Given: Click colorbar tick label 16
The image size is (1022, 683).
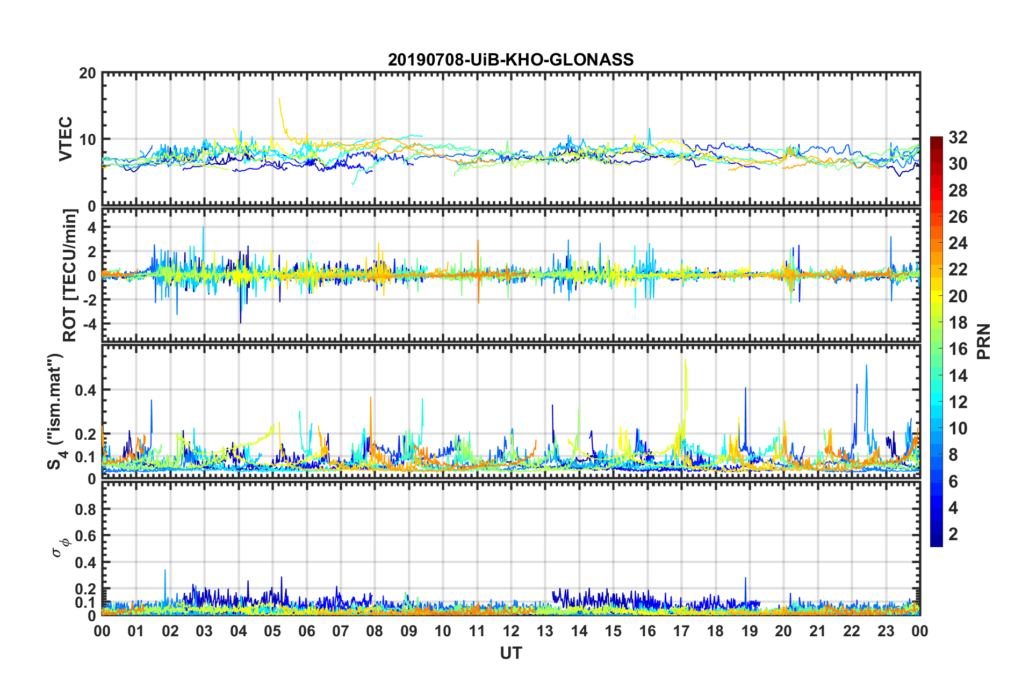Looking at the screenshot, I should pyautogui.click(x=958, y=349).
